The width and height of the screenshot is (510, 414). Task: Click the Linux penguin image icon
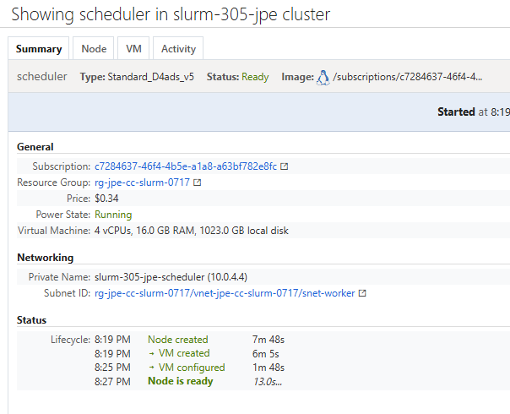click(x=323, y=77)
